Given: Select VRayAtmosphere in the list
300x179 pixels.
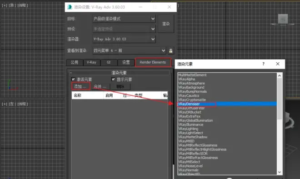Looking at the screenshot, I should 191,84.
